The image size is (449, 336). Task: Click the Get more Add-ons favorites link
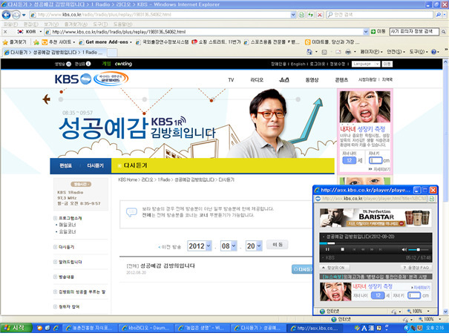coord(105,42)
